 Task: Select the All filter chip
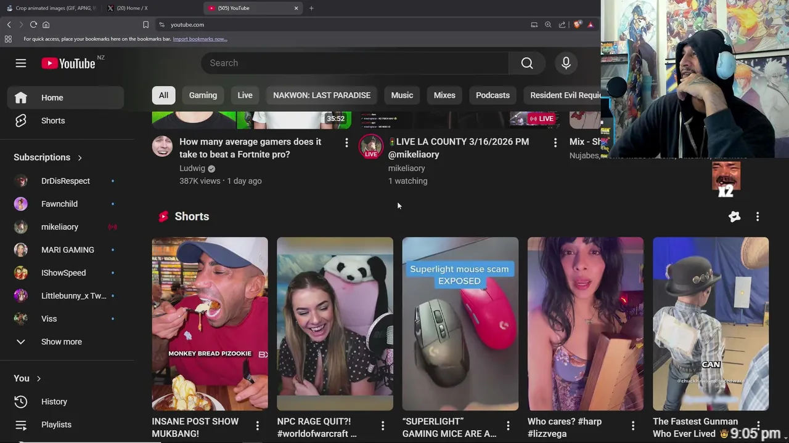click(163, 95)
